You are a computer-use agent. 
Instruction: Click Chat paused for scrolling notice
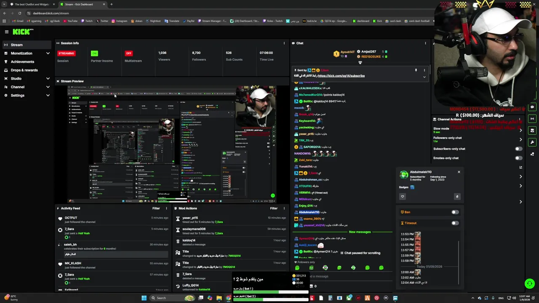pos(360,253)
